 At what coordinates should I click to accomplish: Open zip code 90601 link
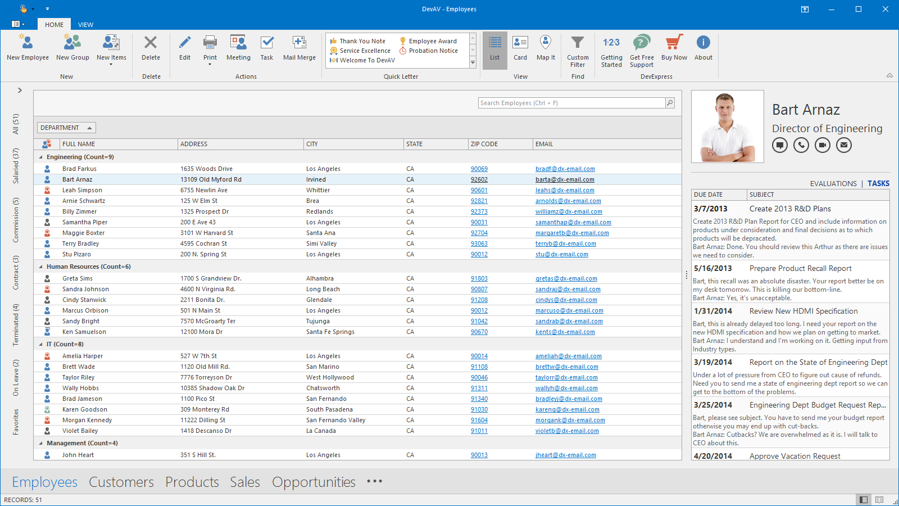(x=479, y=190)
